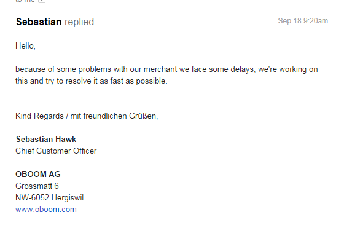Click the Sep 18 9:20am timestamp

tap(303, 21)
